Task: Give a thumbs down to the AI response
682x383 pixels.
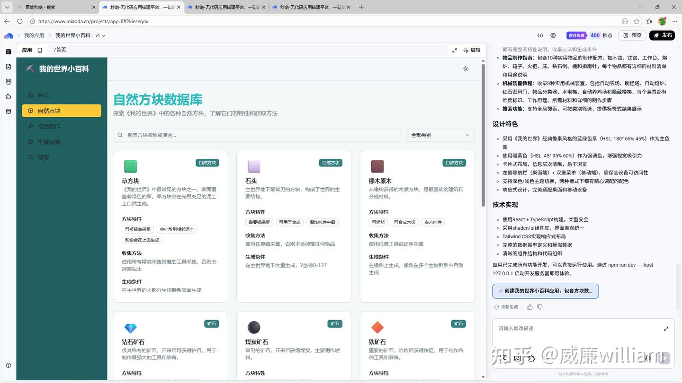Action: click(540, 307)
